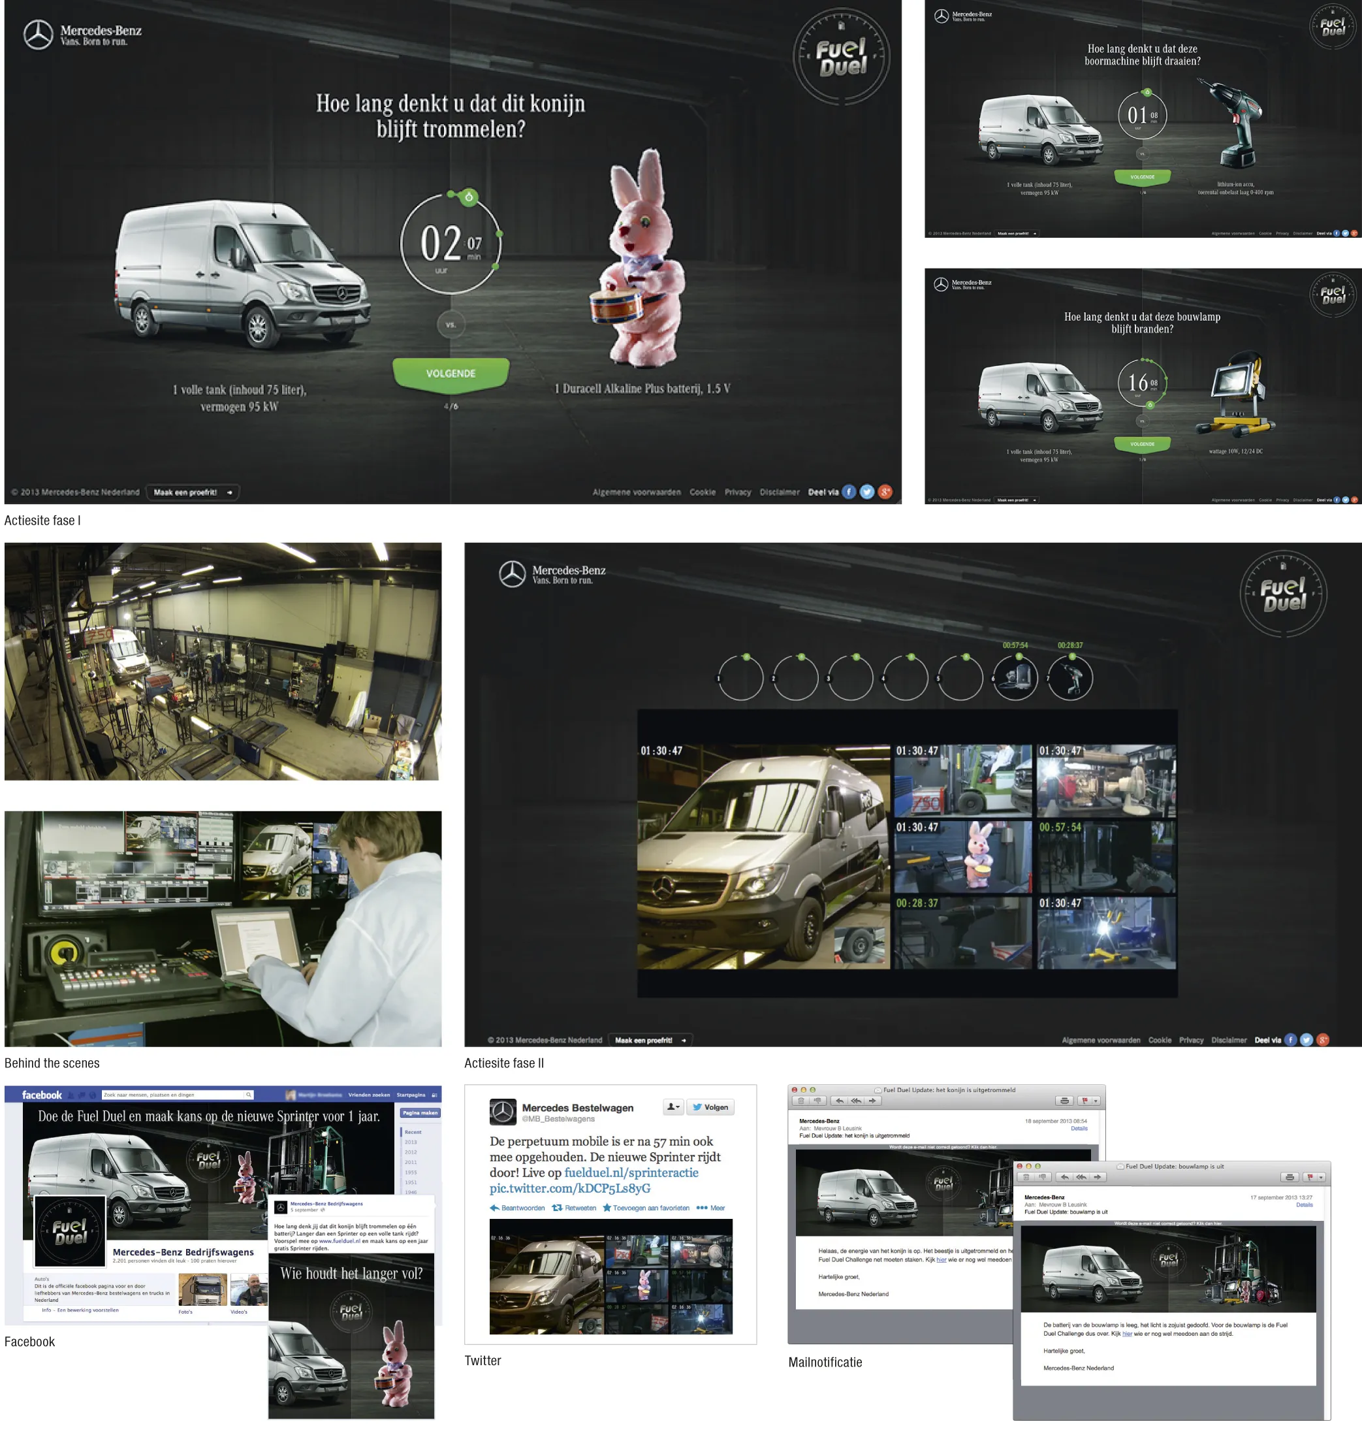The width and height of the screenshot is (1362, 1456).
Task: Select indicator 6 marked 00:57:54
Action: [x=1015, y=678]
